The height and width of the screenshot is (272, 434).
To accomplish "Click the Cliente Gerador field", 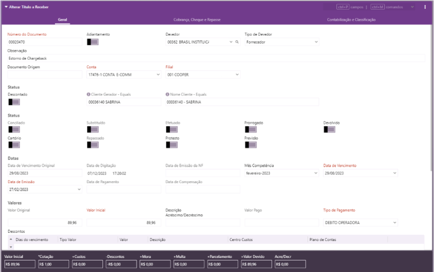I will [x=124, y=102].
